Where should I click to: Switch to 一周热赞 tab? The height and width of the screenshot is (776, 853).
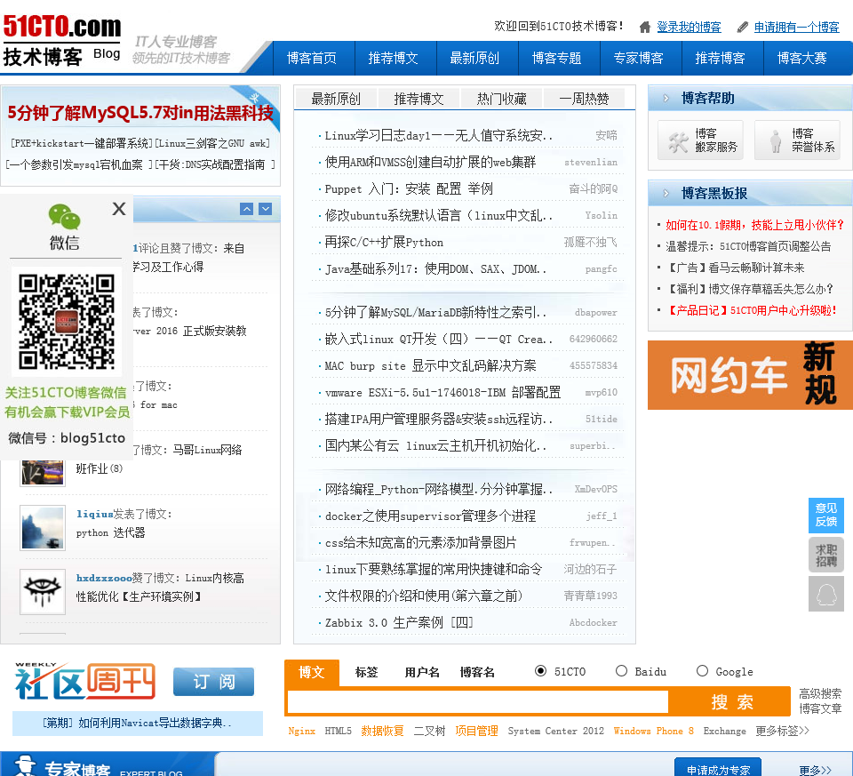(x=585, y=99)
